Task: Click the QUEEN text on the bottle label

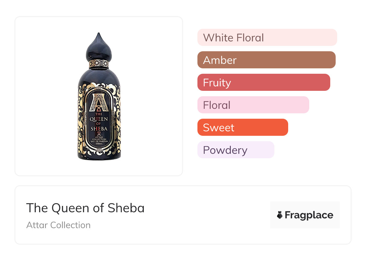Action: point(99,119)
